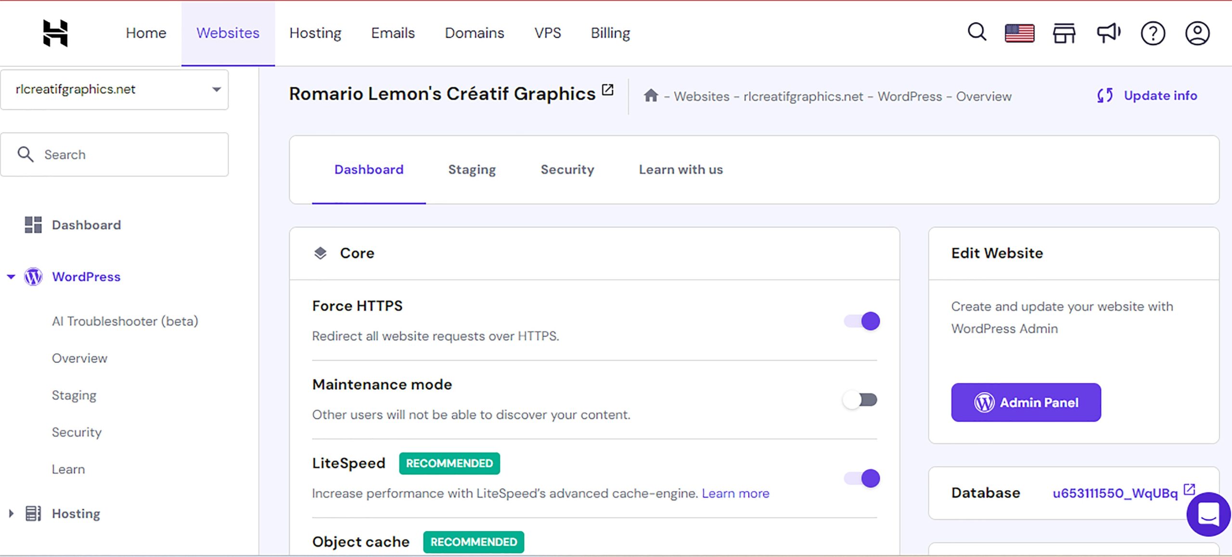Viewport: 1232px width, 557px height.
Task: Click the Core layers icon
Action: 320,253
